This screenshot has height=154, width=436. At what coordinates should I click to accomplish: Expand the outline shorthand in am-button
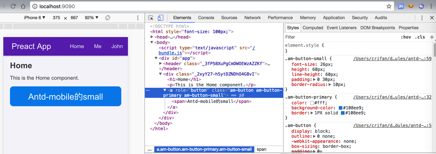[314, 136]
